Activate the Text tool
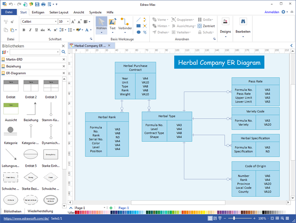The image size is (296, 223). click(112, 24)
